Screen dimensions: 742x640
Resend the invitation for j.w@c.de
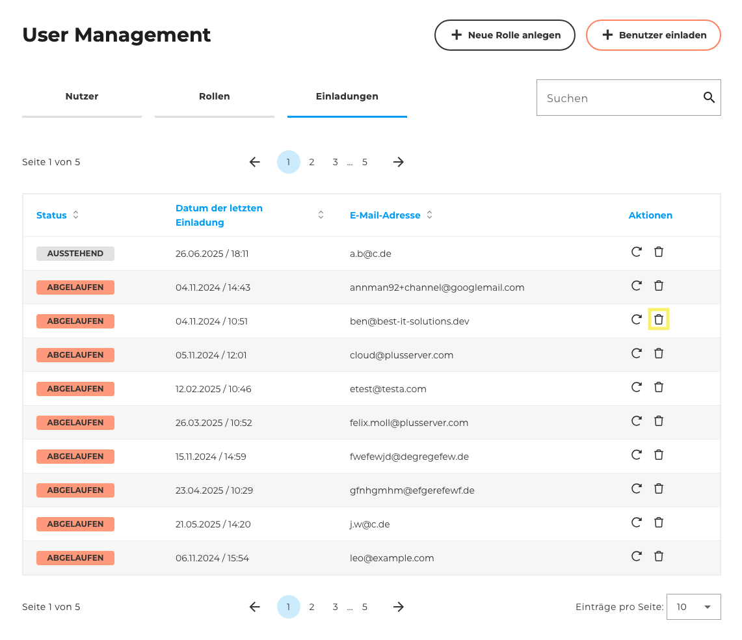point(637,522)
